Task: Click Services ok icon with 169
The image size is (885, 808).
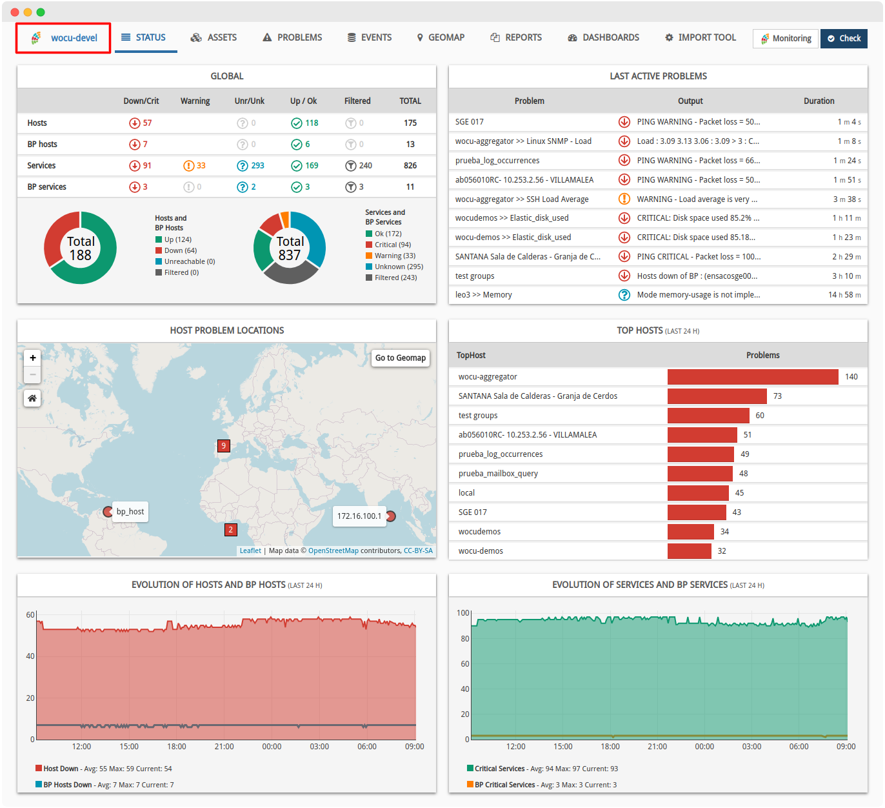Action: coord(297,165)
